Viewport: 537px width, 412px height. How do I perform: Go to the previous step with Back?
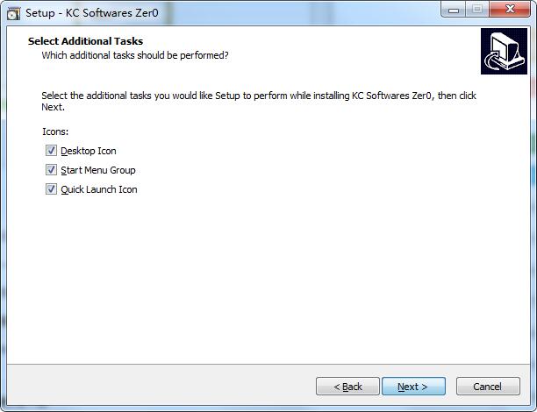pos(347,387)
